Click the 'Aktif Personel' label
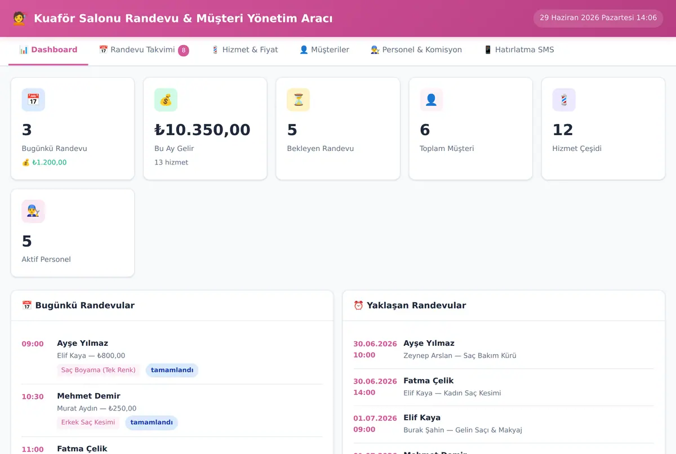This screenshot has height=454, width=676. 46,260
